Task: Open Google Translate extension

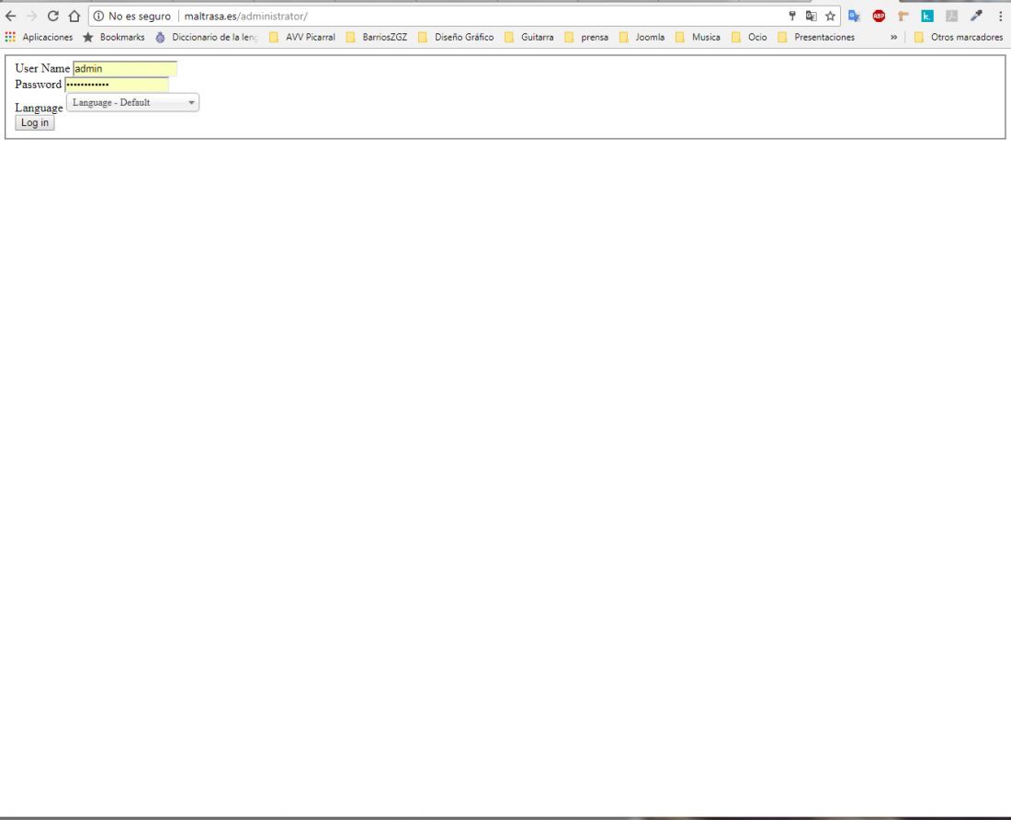Action: 855,17
